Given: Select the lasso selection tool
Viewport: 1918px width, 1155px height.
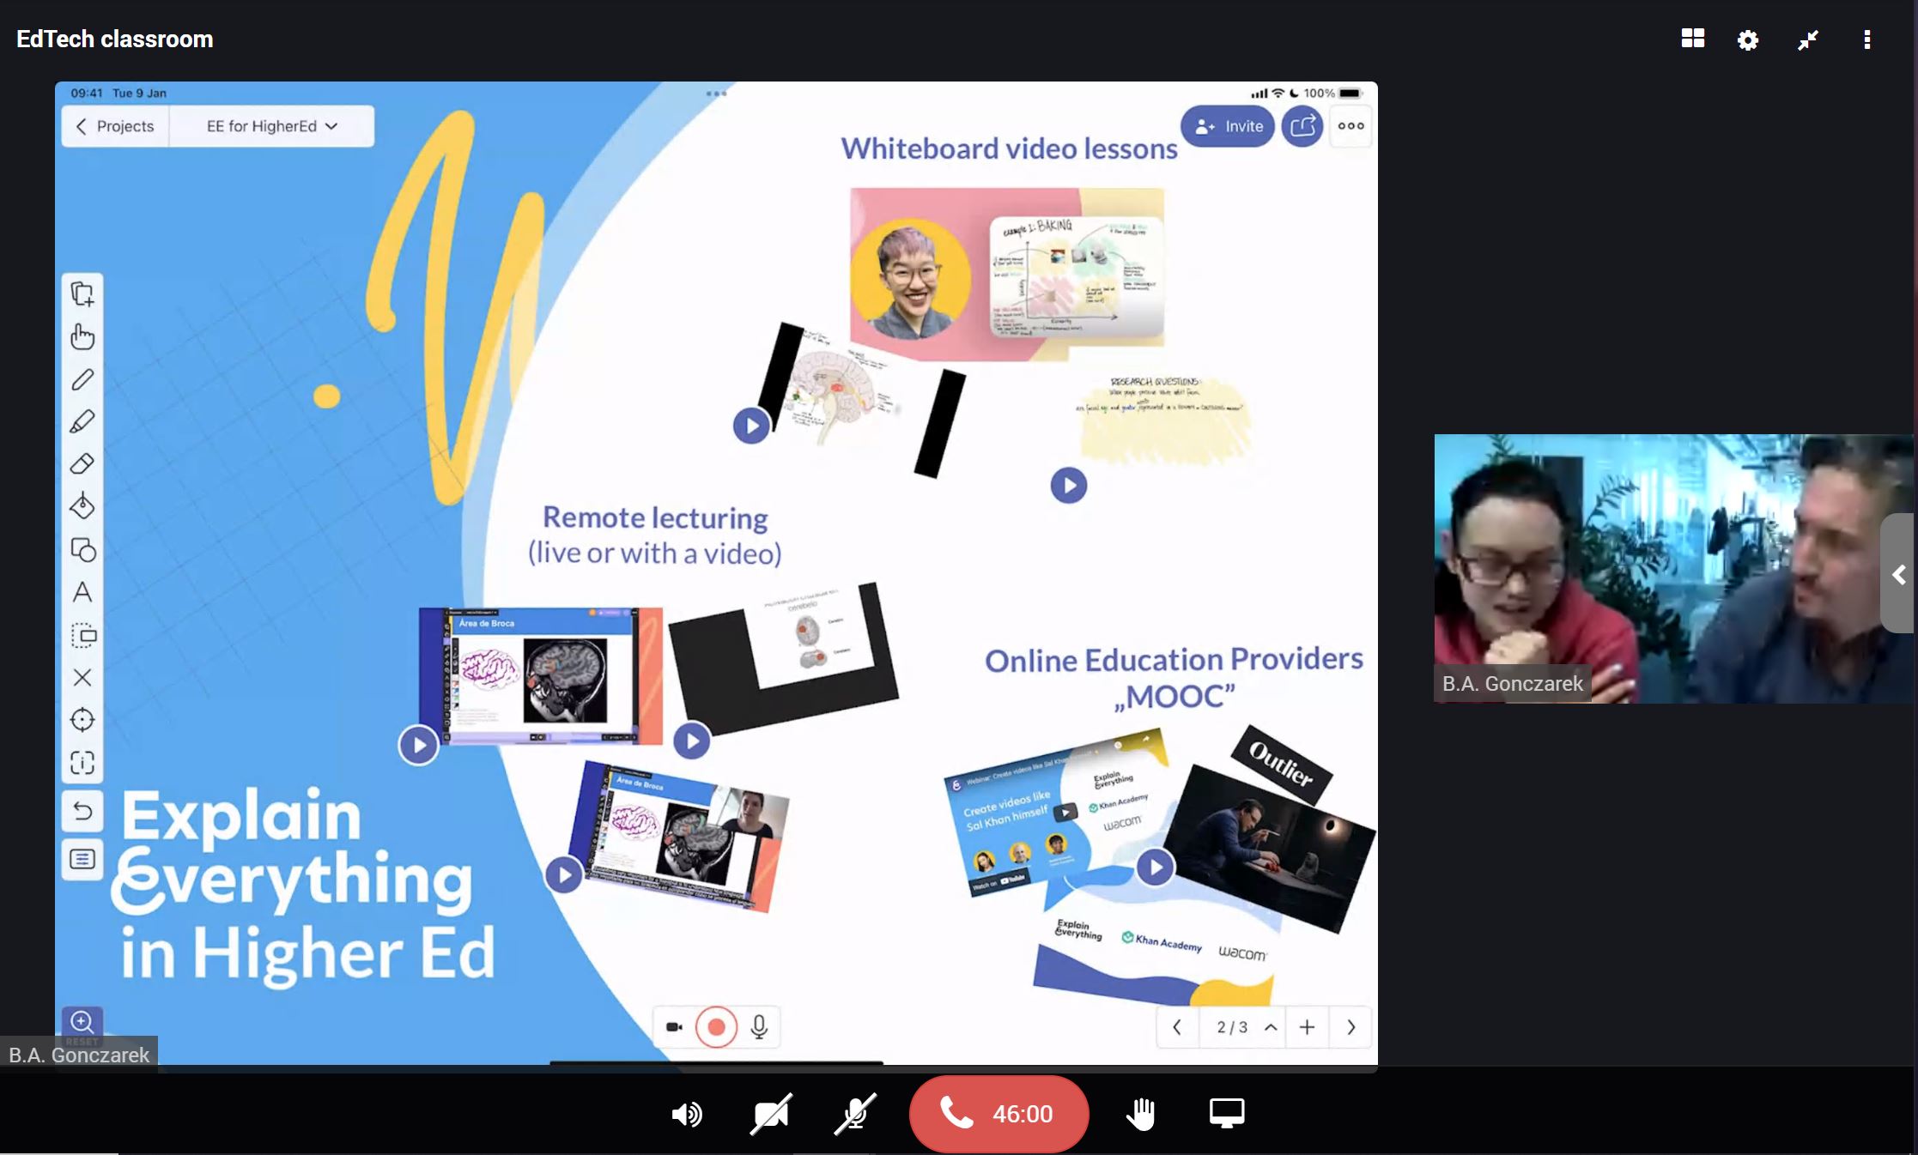Looking at the screenshot, I should (82, 635).
